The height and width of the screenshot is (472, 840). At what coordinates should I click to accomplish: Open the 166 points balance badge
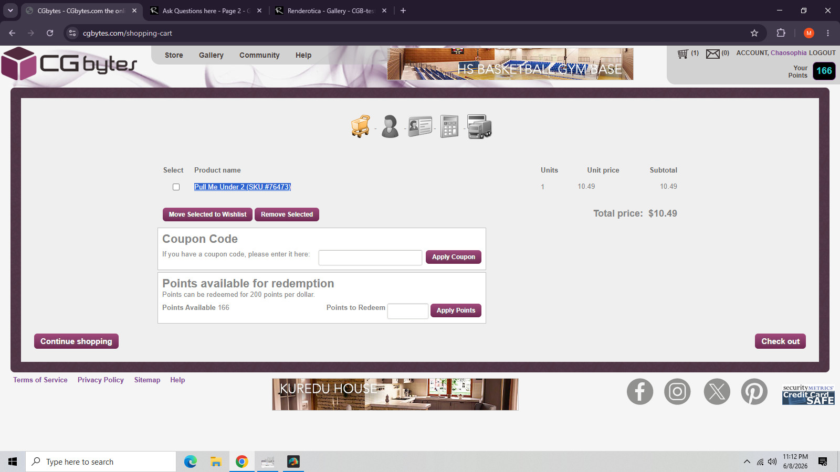click(x=824, y=71)
